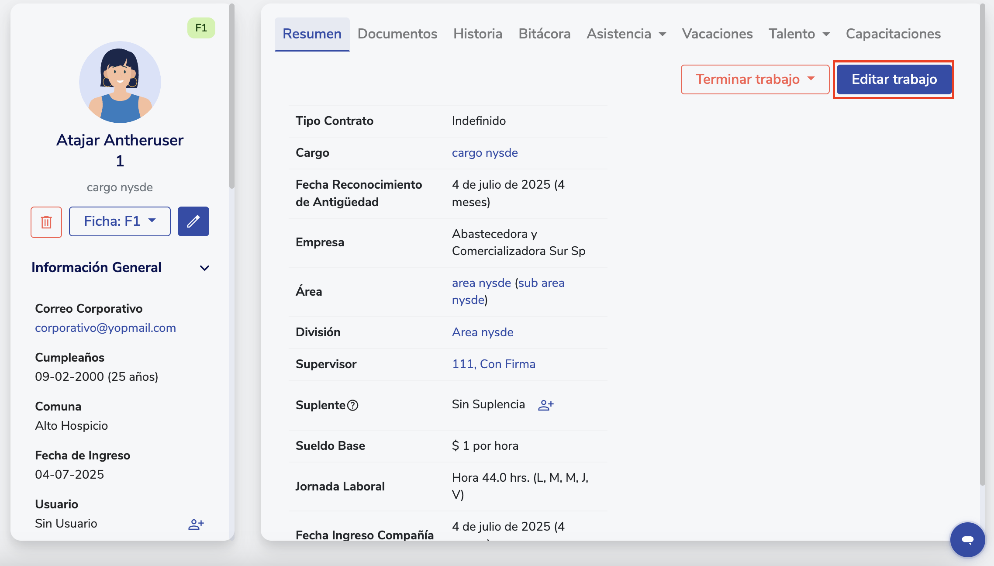This screenshot has width=994, height=566.
Task: Click add-user icon next to Sin Usuario
Action: point(196,524)
